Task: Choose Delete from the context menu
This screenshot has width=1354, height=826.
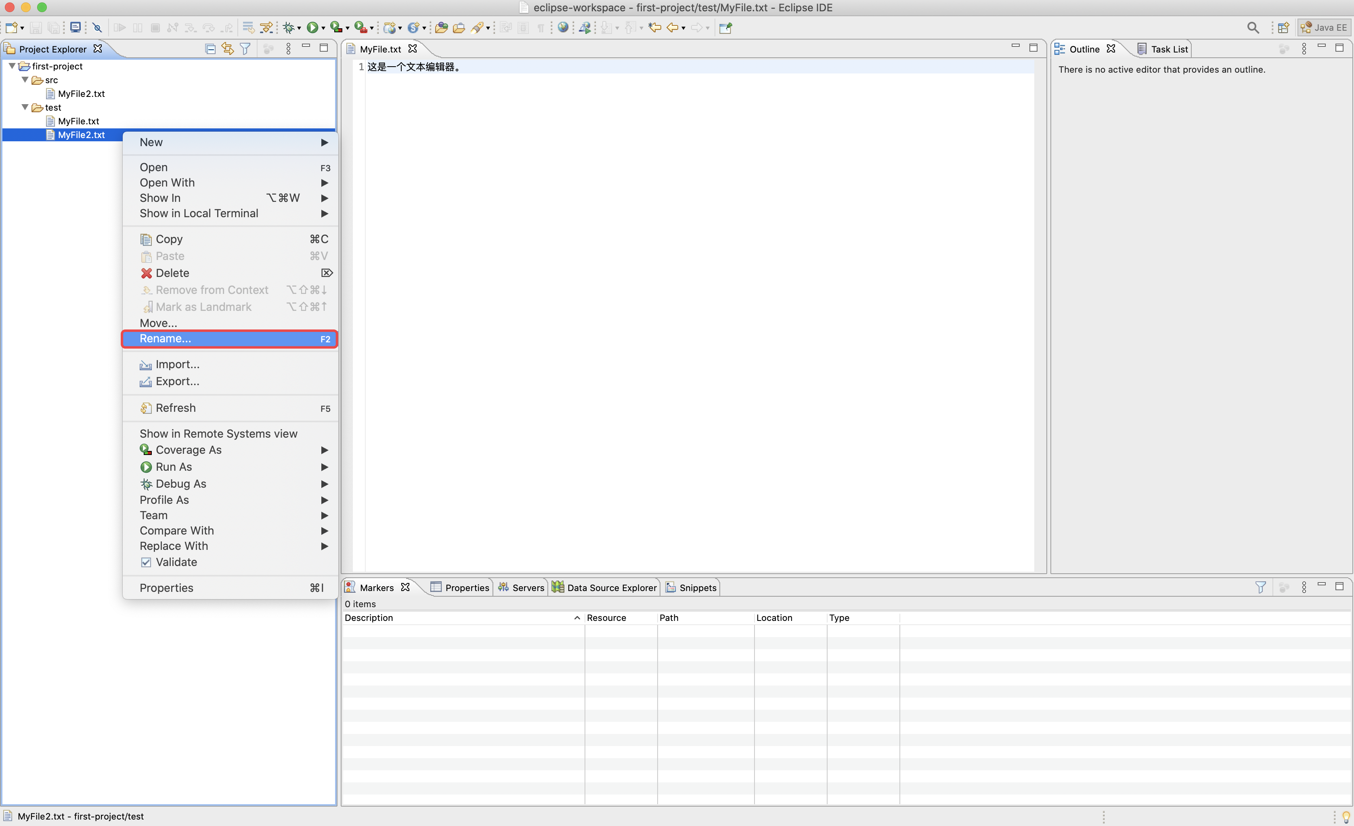Action: [230, 273]
